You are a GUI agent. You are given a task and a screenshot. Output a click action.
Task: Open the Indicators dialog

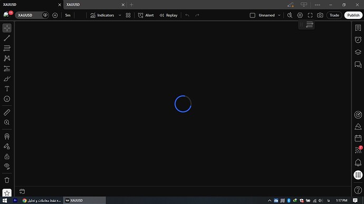coord(102,15)
